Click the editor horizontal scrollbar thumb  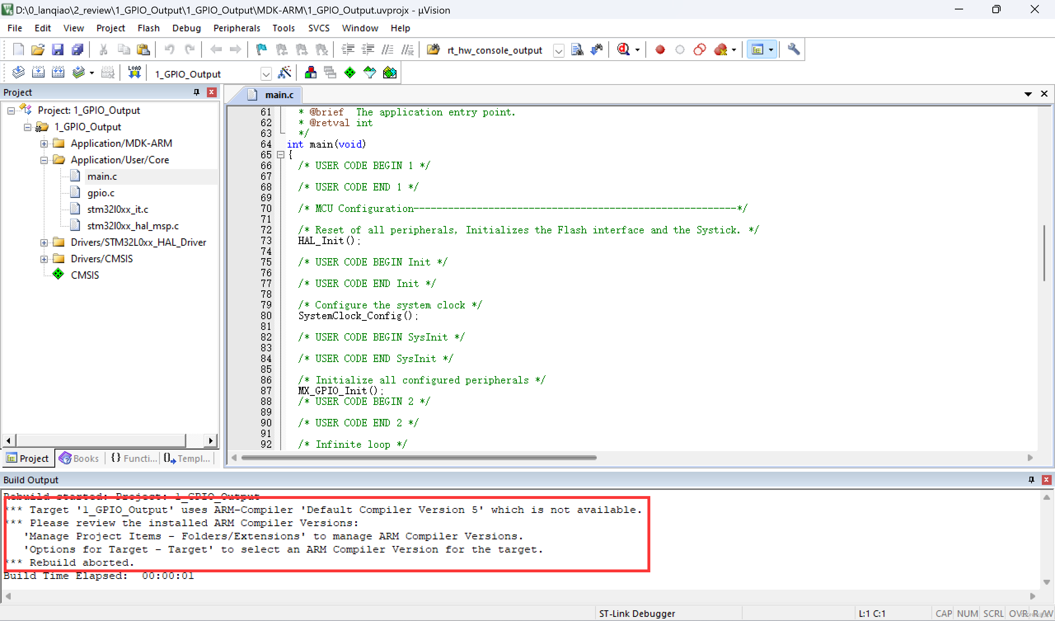[419, 458]
